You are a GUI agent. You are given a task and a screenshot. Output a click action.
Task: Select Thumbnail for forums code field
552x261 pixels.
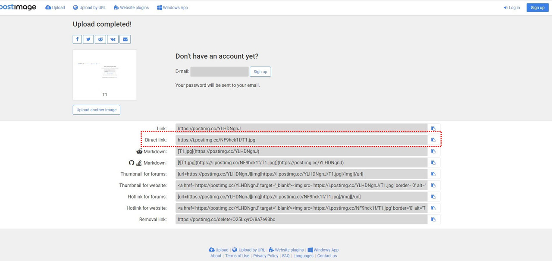coord(301,174)
